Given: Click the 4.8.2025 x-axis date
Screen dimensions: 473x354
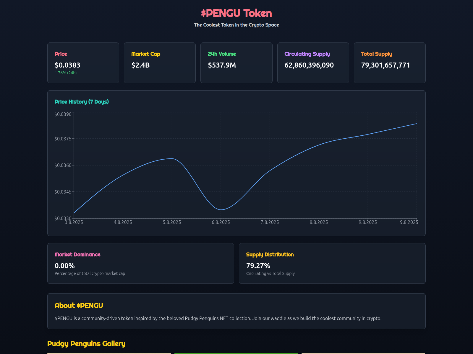Looking at the screenshot, I should tap(123, 222).
